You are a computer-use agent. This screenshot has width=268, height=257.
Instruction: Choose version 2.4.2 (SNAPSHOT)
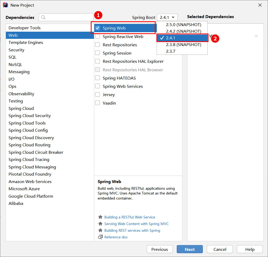click(182, 31)
